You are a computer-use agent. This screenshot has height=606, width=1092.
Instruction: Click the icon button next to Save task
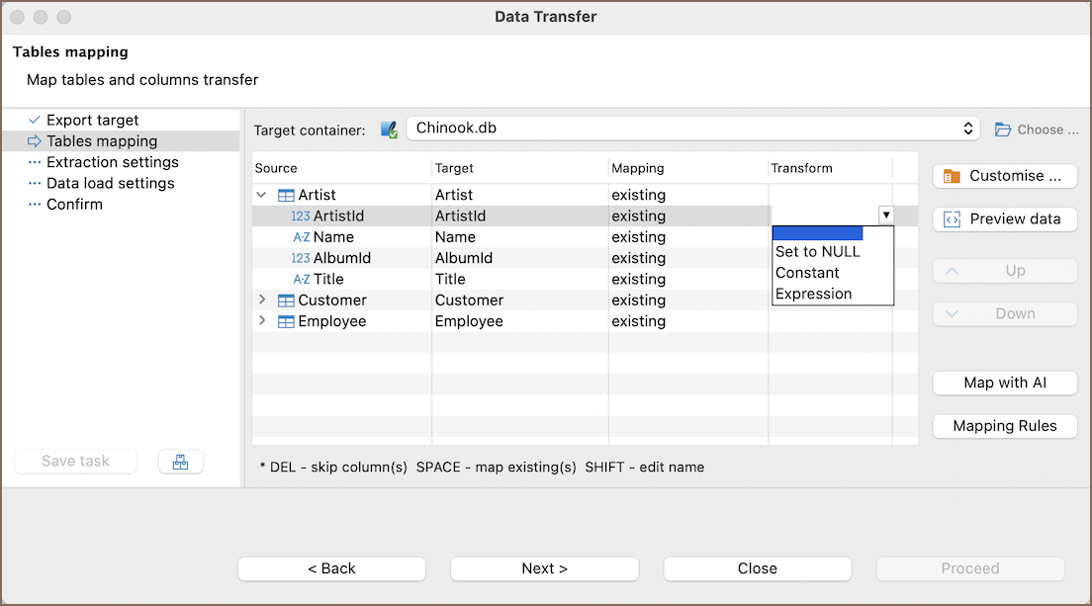coord(180,462)
